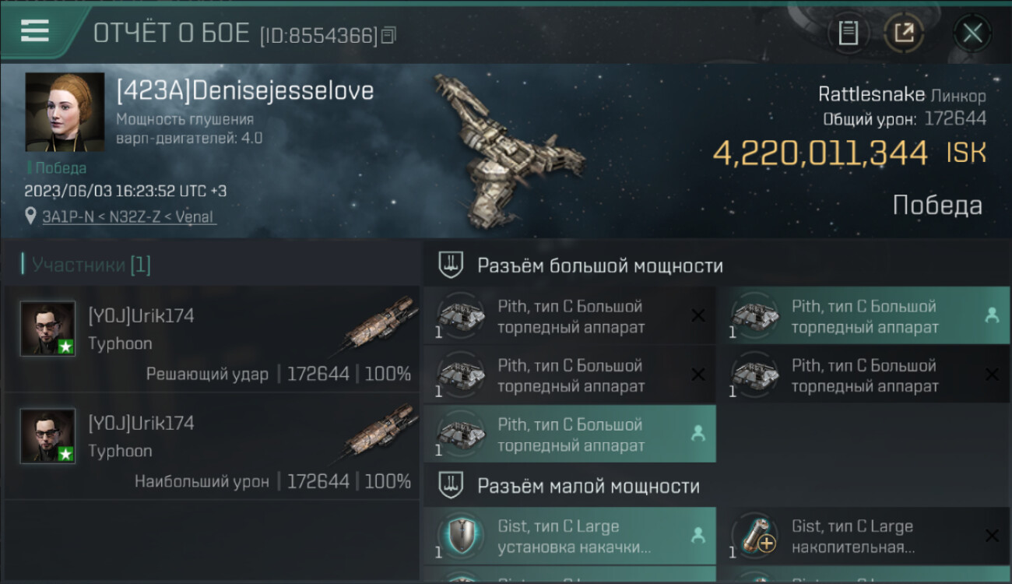Image resolution: width=1012 pixels, height=584 pixels.
Task: Select the Участники [1] tab
Action: [x=86, y=265]
